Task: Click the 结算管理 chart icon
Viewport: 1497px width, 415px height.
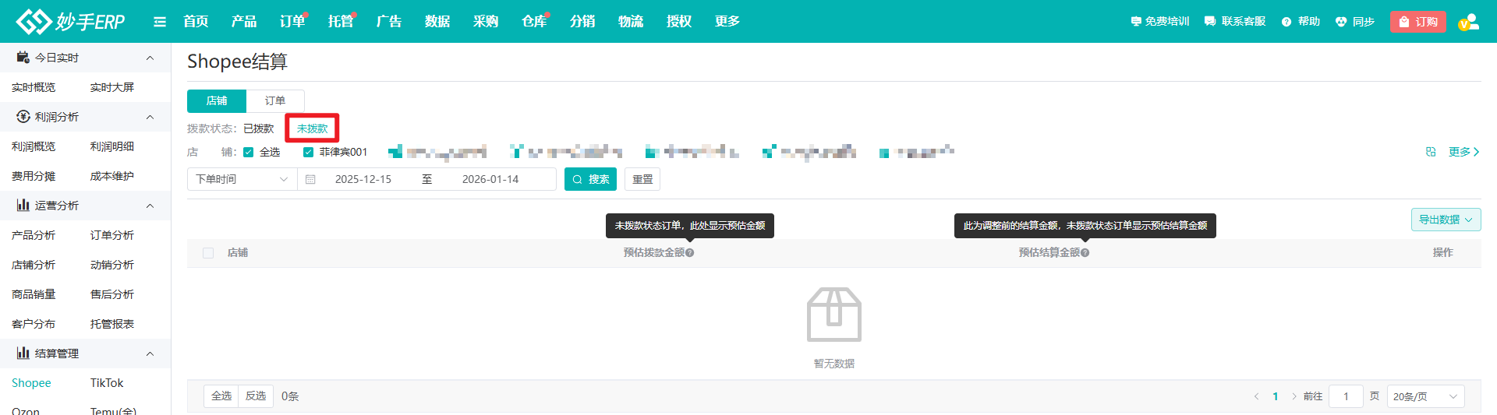Action: (x=23, y=353)
